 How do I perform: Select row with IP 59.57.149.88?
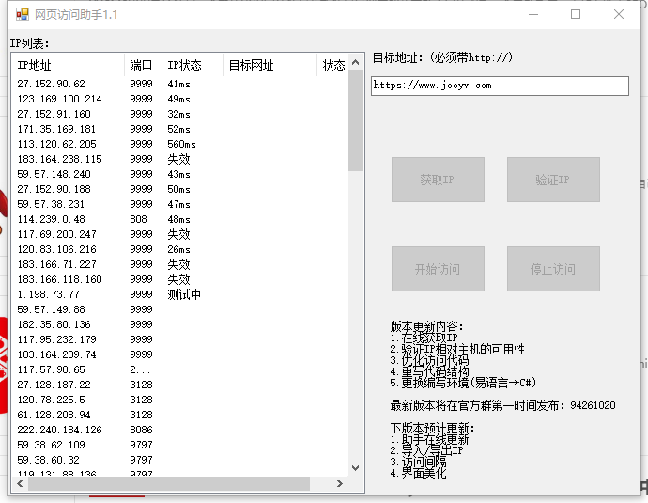(x=180, y=309)
